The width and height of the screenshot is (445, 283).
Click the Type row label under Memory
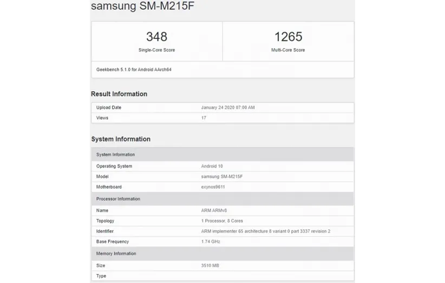pos(101,276)
